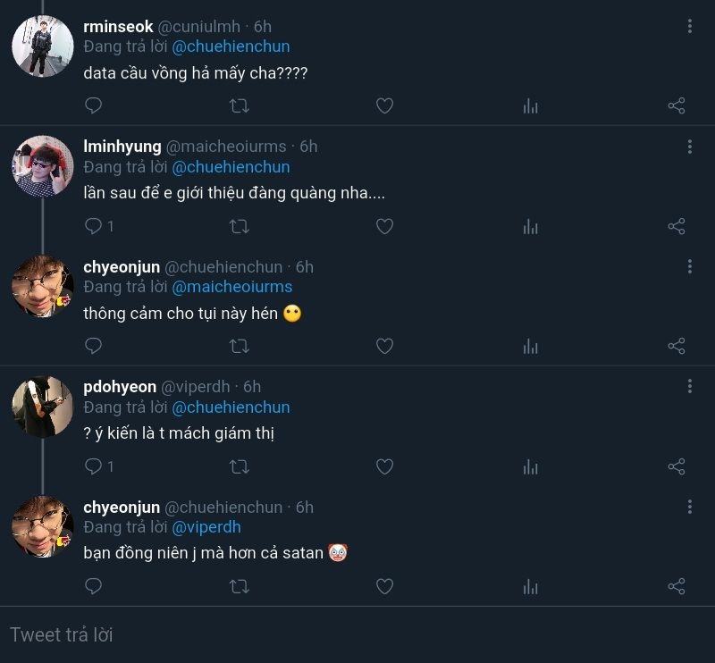Open rminseok's profile picture

[43, 46]
